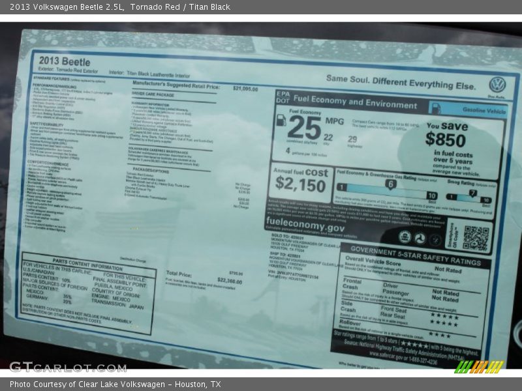Click the 'Gasoline Vehicle' label
The image size is (522, 391).
click(x=484, y=110)
